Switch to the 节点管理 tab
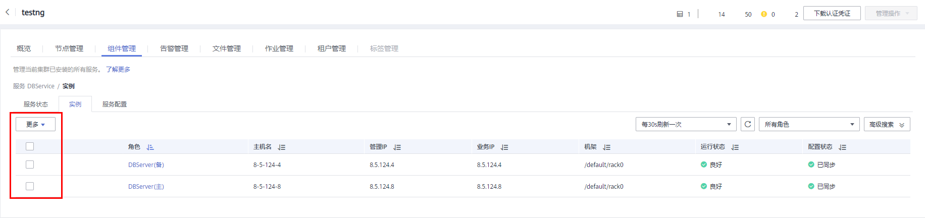 tap(69, 48)
